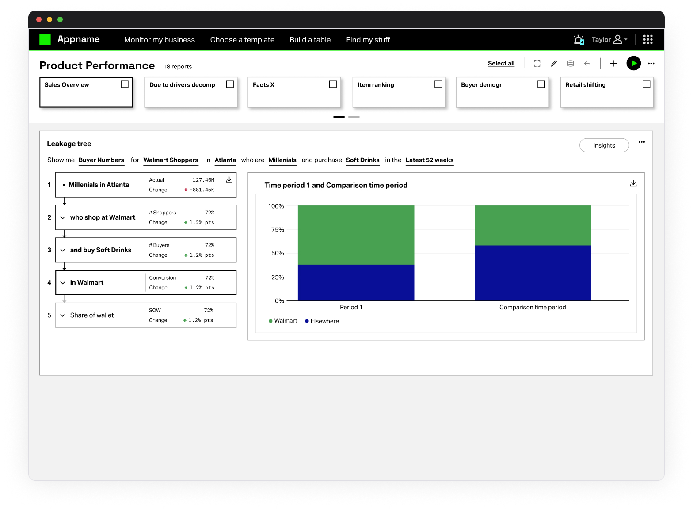Check the Facts X report box

(333, 84)
